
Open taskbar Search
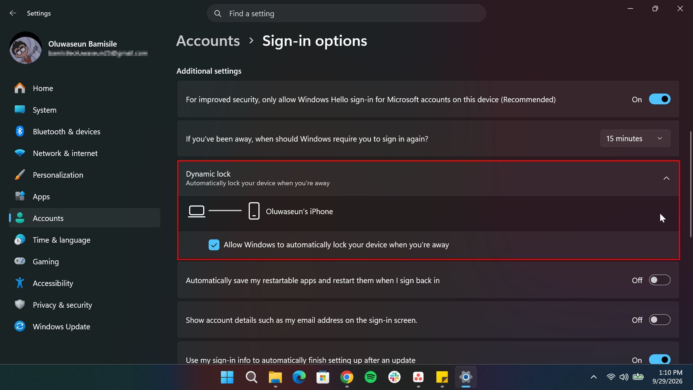(251, 377)
